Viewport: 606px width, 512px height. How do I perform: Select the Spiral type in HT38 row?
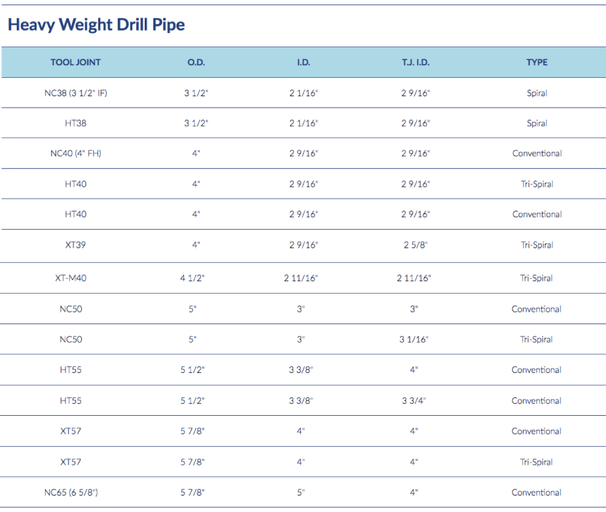[537, 123]
